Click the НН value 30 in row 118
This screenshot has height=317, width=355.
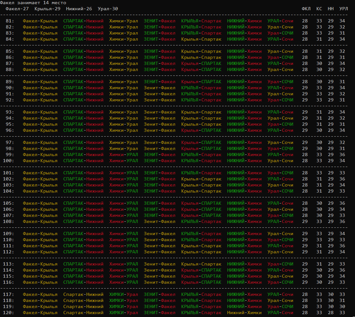[x=331, y=301]
